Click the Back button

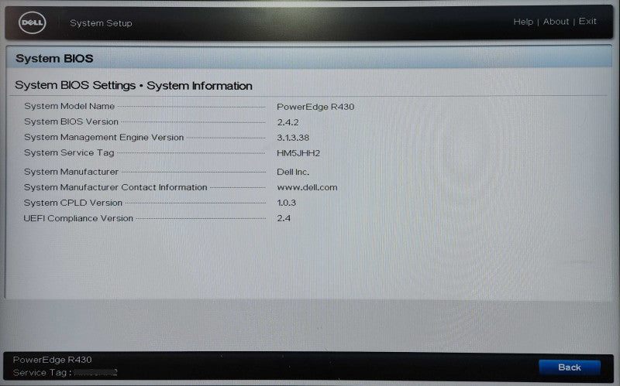(570, 367)
